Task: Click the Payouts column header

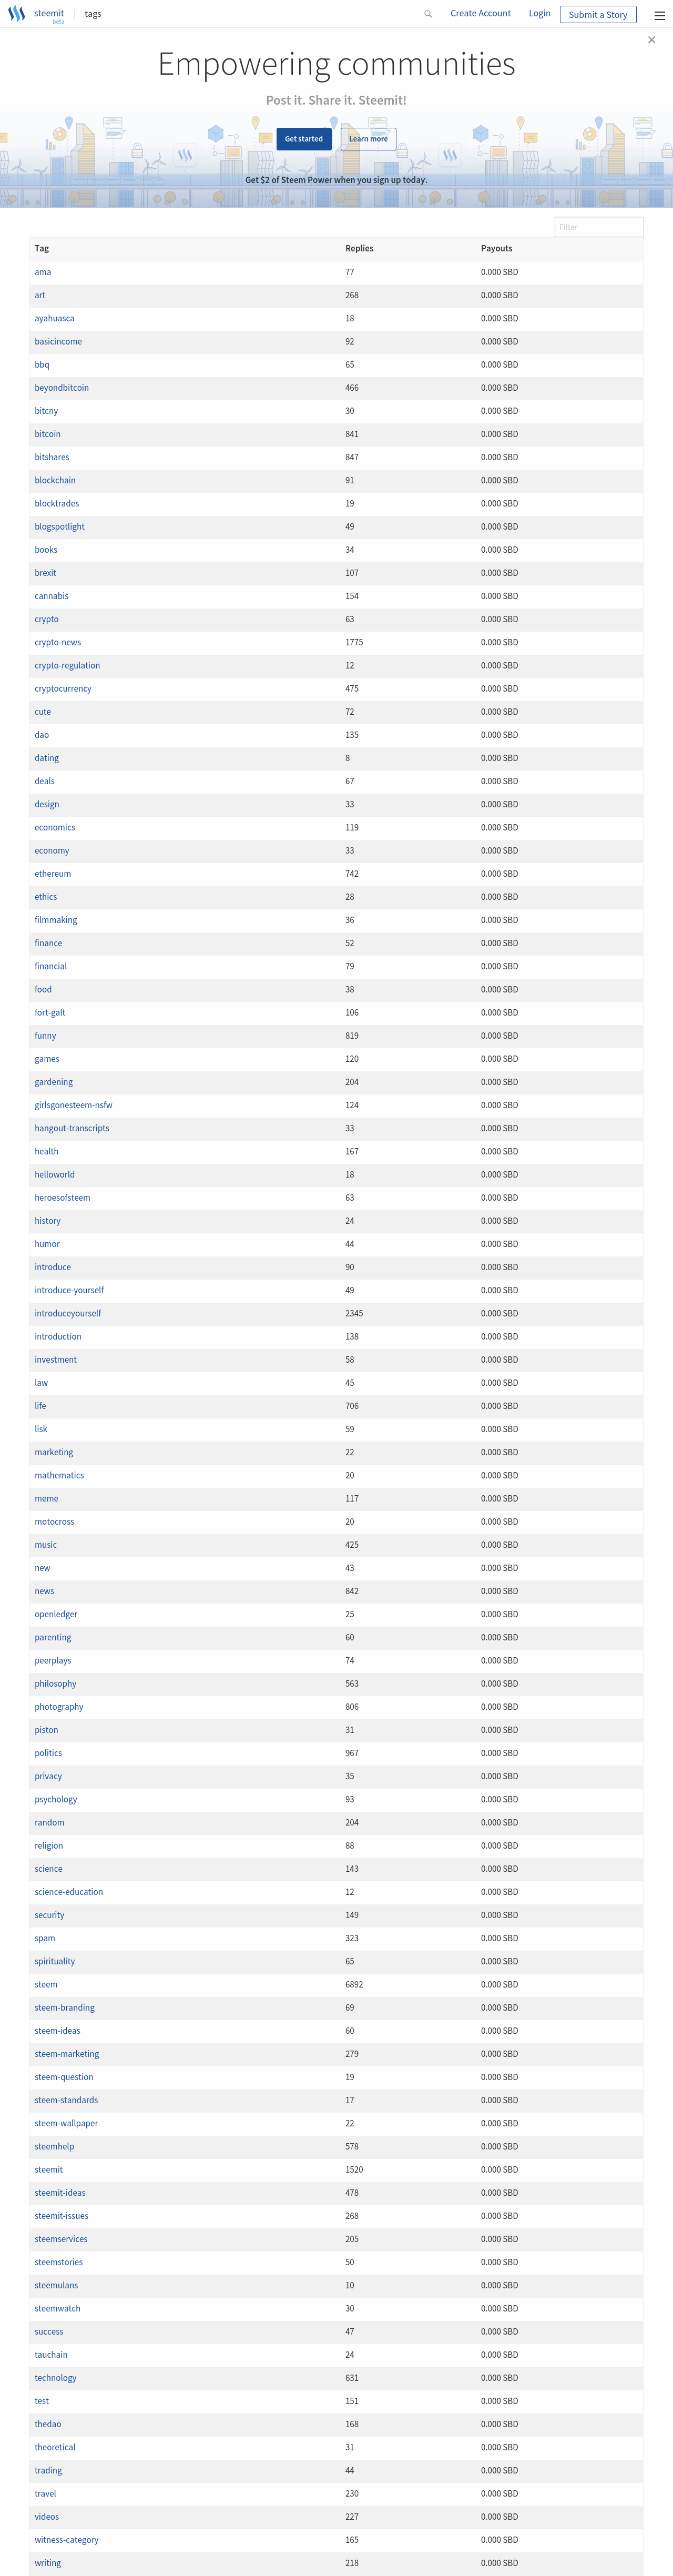Action: (496, 249)
